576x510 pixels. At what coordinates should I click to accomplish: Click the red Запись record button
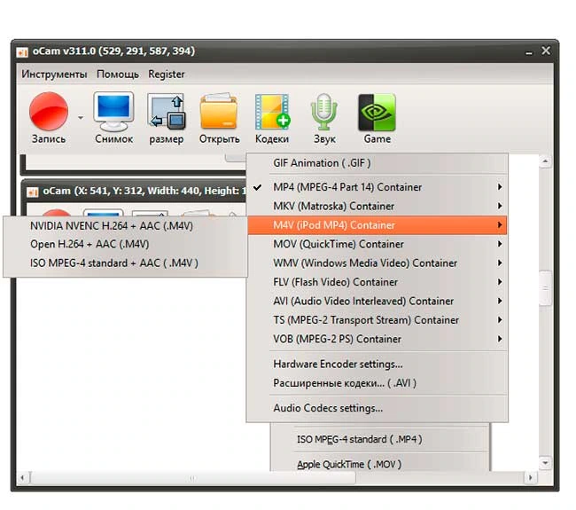pos(49,112)
